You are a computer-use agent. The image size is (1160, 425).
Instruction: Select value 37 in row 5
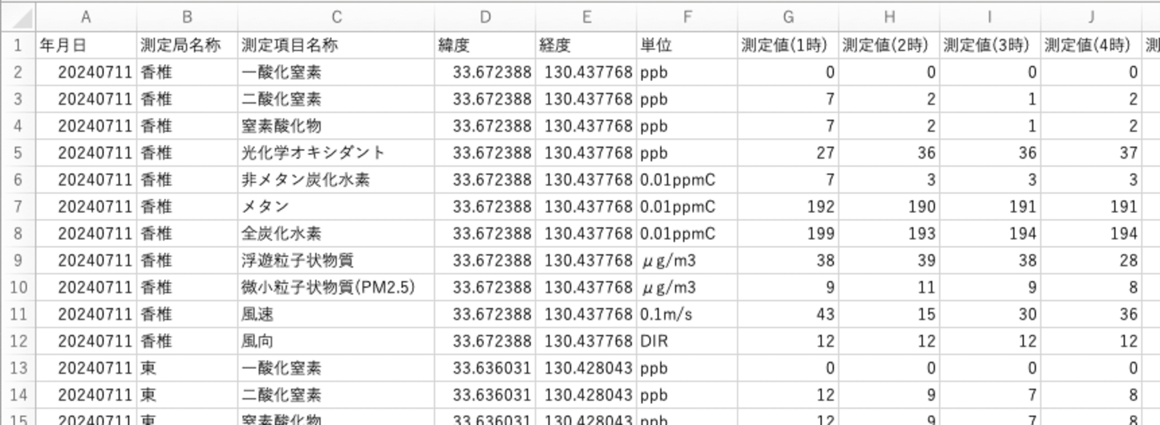click(x=1090, y=153)
